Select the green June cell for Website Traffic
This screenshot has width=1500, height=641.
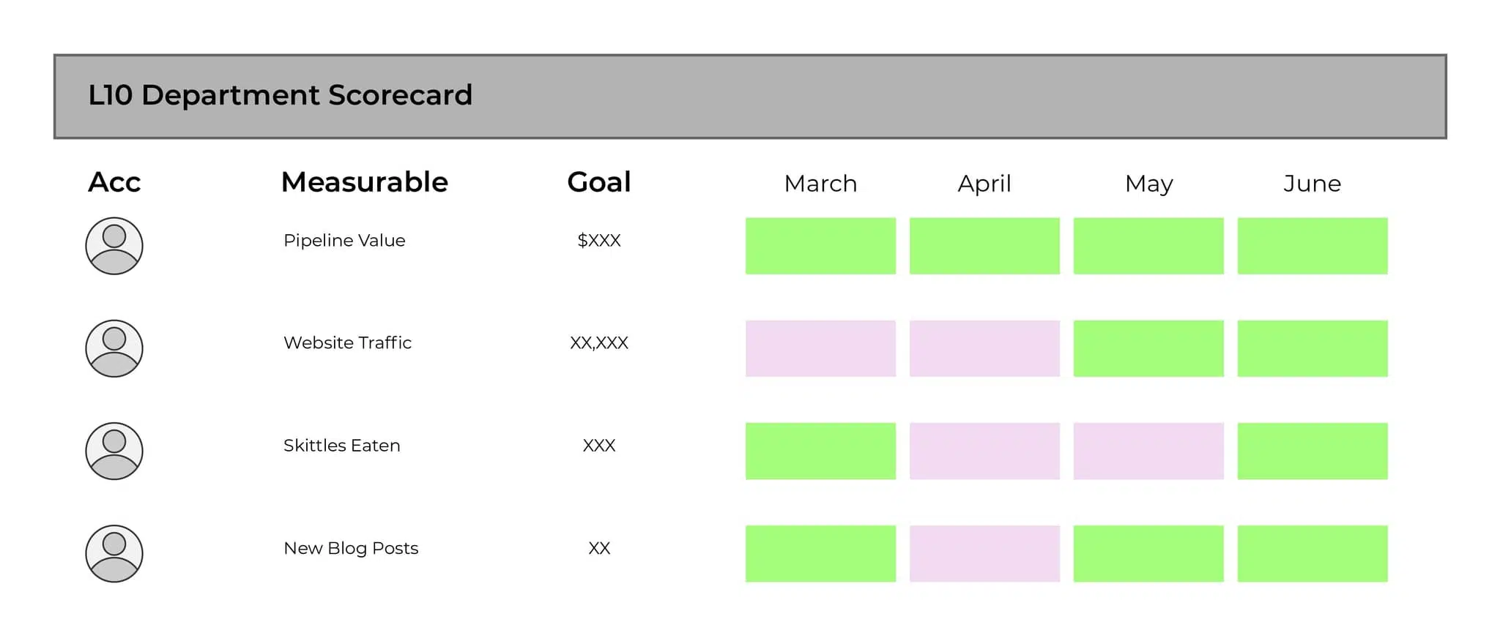tap(1312, 348)
